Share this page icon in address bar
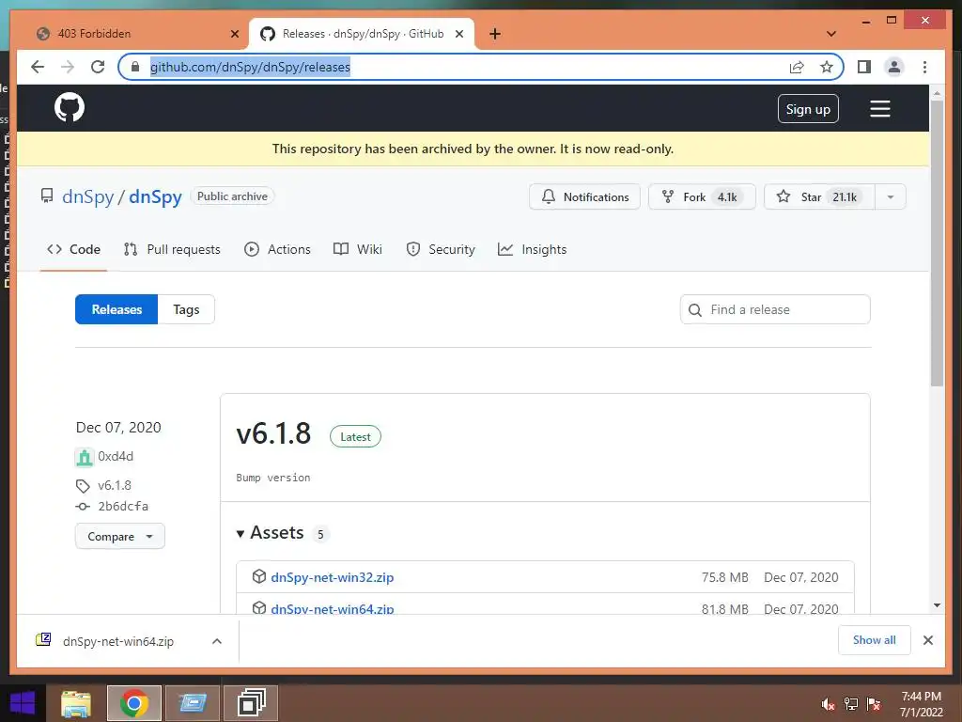The width and height of the screenshot is (962, 722). [x=797, y=67]
